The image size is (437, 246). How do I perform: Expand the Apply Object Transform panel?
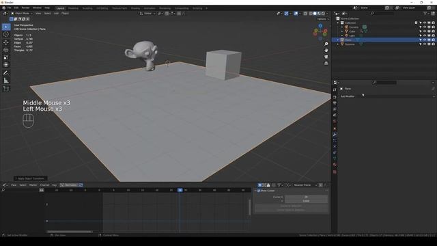(31, 178)
